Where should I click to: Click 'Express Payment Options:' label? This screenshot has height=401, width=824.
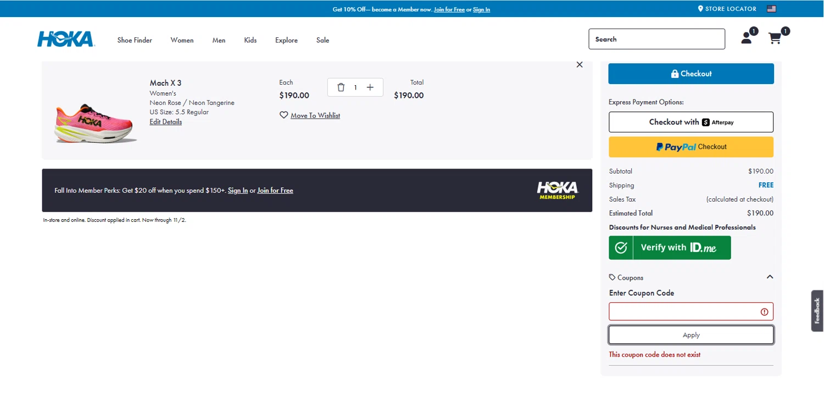pyautogui.click(x=646, y=102)
